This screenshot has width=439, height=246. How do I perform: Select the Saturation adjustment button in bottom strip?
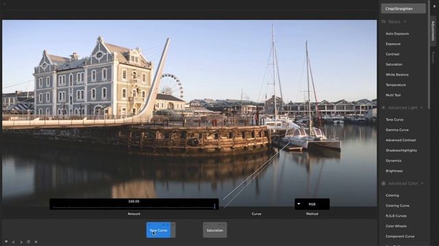[x=215, y=230]
